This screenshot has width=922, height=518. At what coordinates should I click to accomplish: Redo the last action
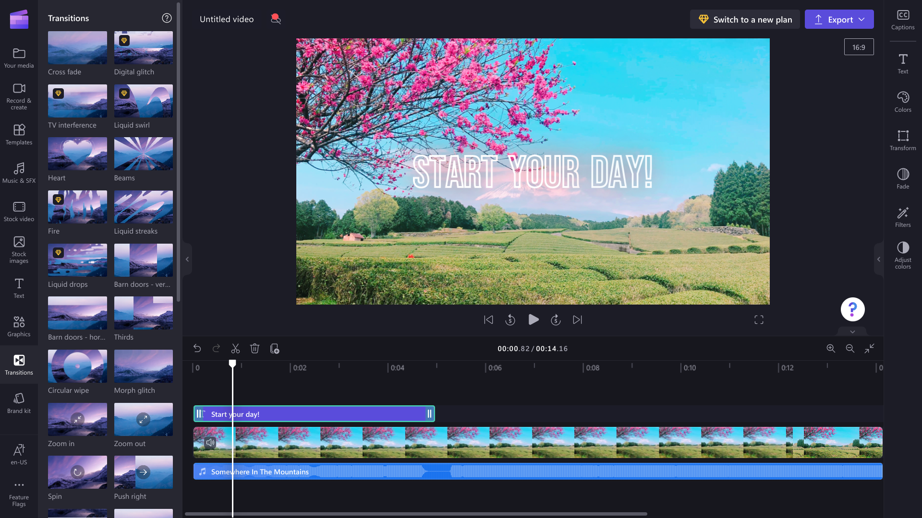tap(216, 349)
